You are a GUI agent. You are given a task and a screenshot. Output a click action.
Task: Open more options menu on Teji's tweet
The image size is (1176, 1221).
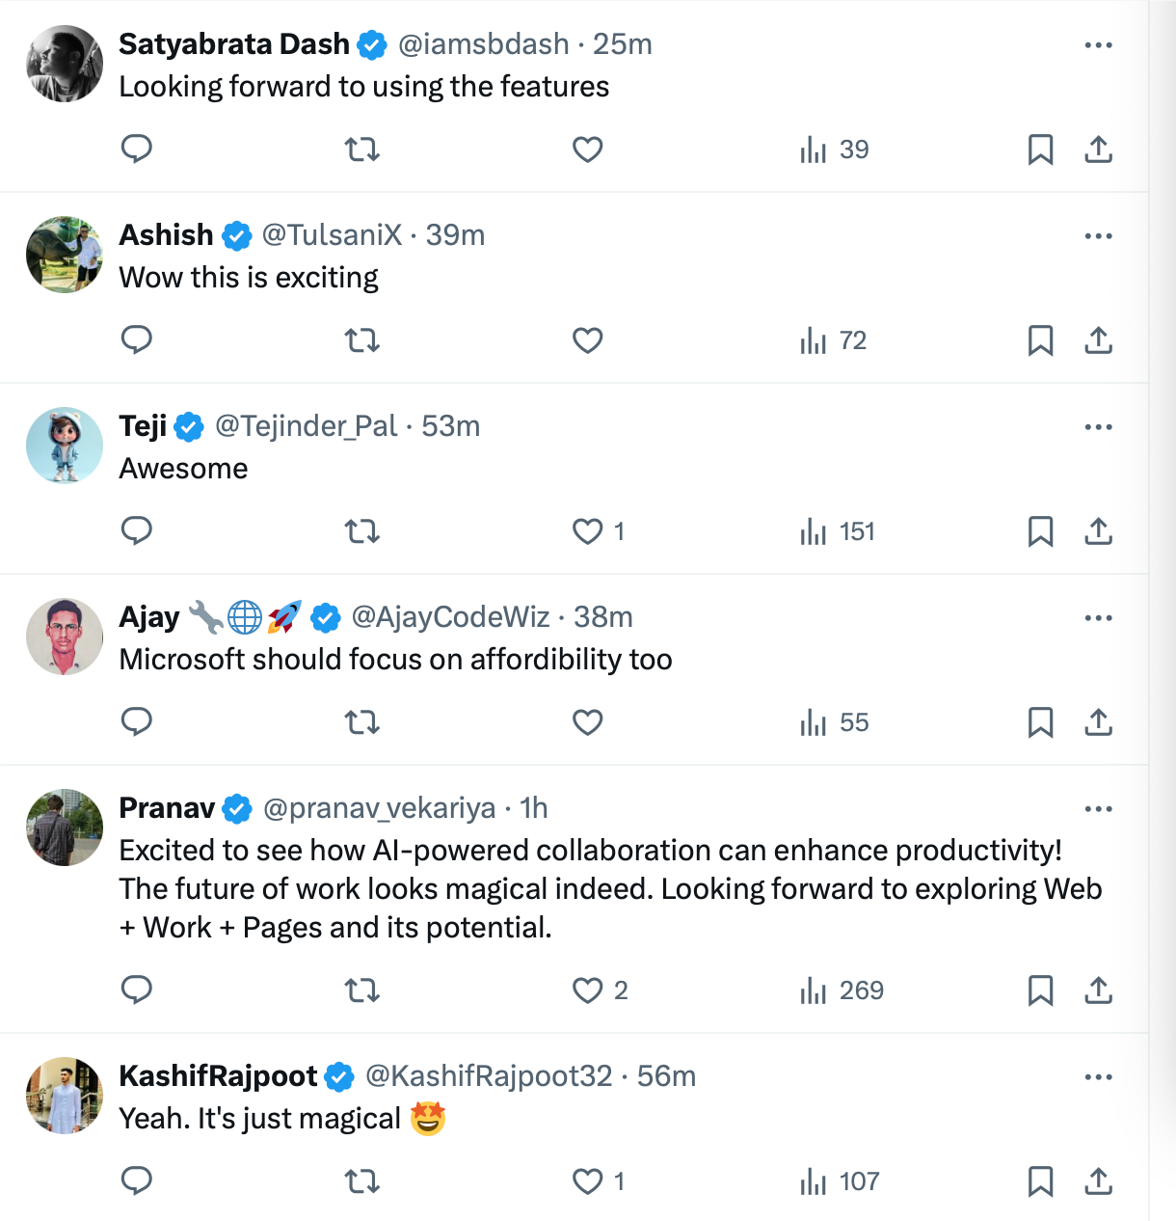tap(1098, 427)
